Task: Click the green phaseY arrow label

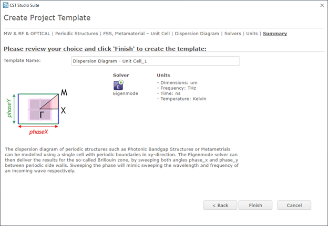Action: [x=9, y=108]
